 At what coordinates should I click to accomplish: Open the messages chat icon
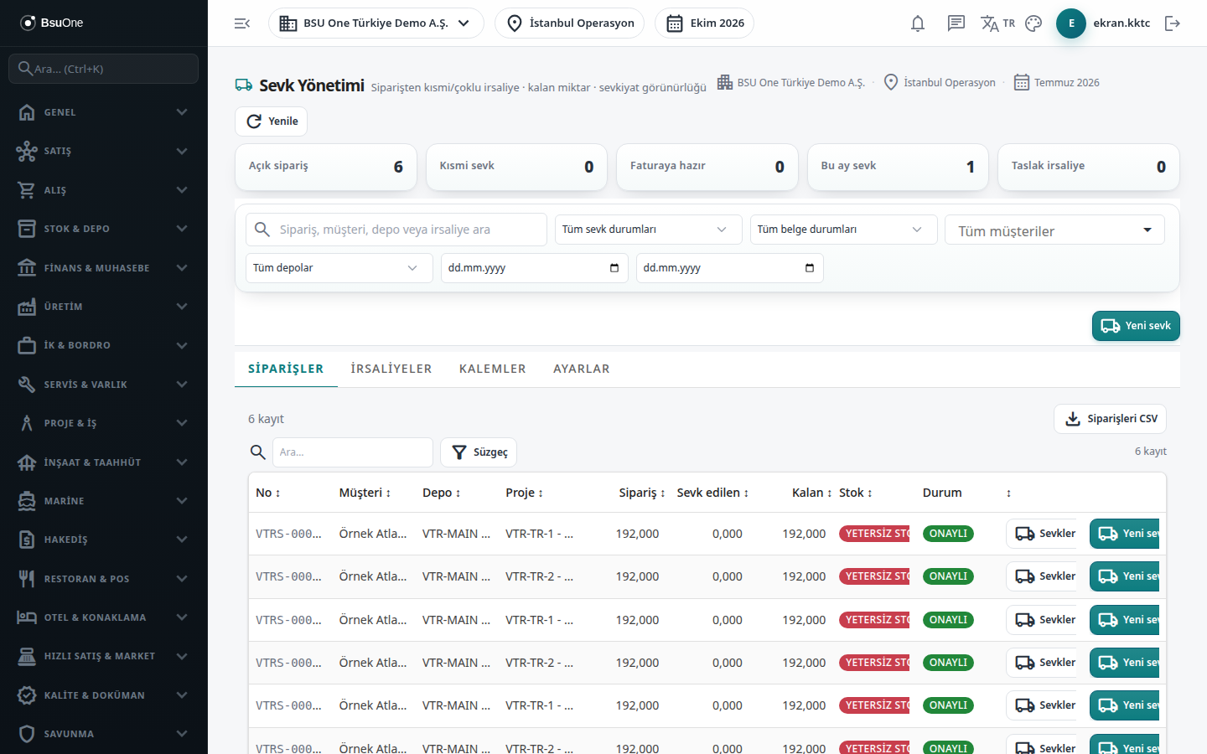[x=956, y=23]
